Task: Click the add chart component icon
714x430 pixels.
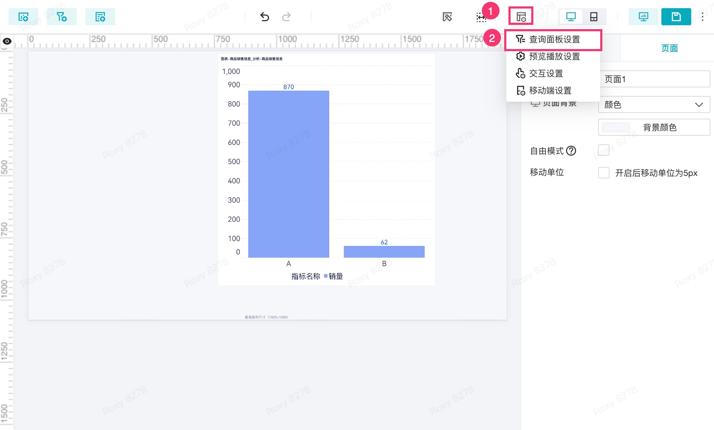Action: pyautogui.click(x=23, y=17)
